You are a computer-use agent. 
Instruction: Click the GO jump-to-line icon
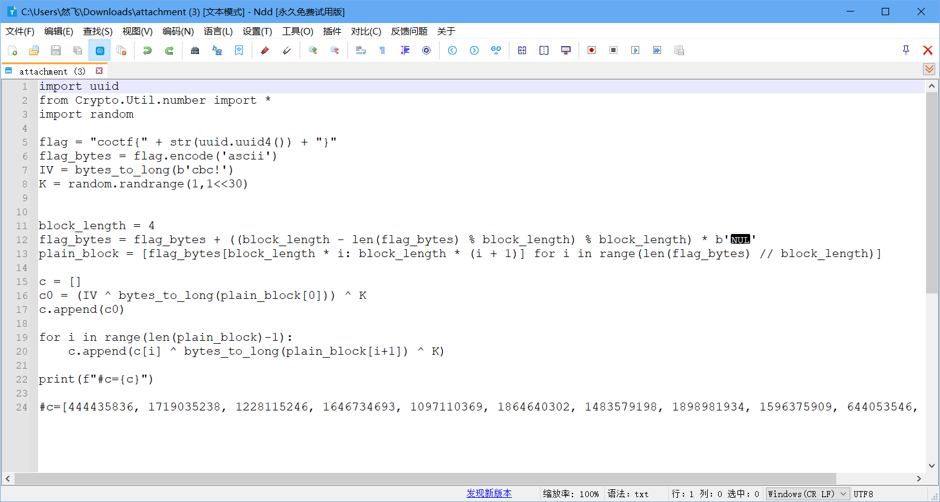click(x=496, y=50)
